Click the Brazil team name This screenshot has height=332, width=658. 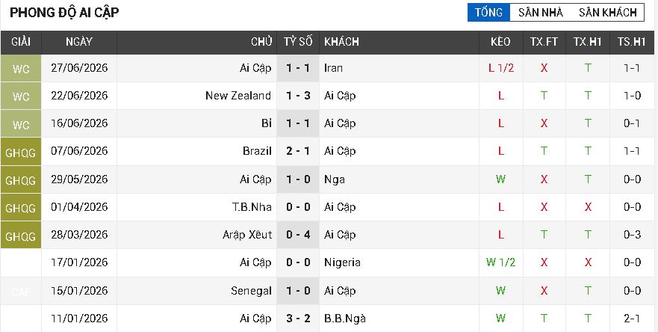point(257,151)
